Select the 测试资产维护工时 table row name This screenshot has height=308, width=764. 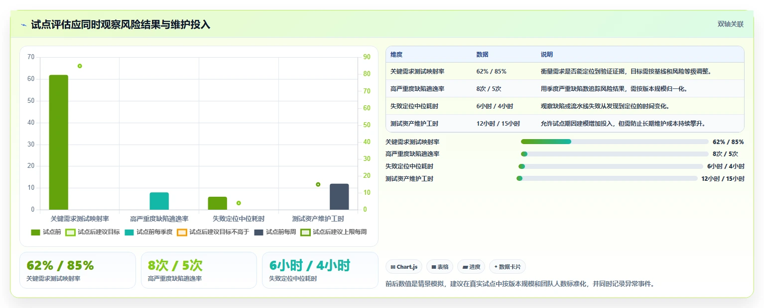(x=414, y=124)
